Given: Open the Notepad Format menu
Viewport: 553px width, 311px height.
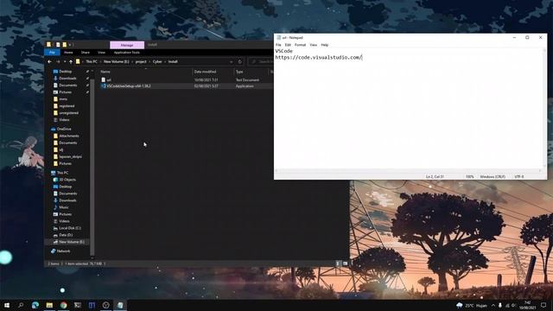Looking at the screenshot, I should point(300,45).
